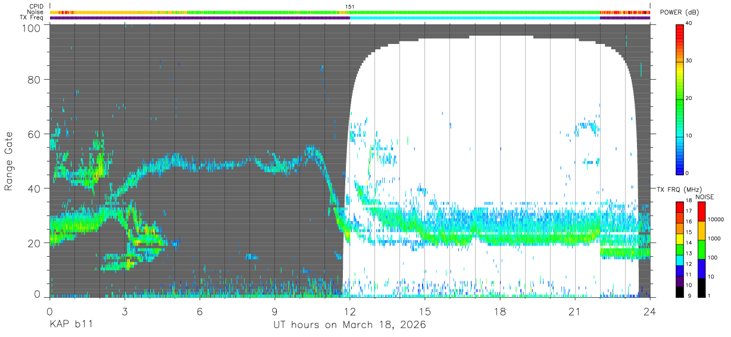Select the 12 hour tick on the time axis
Image resolution: width=731 pixels, height=337 pixels.
click(x=350, y=311)
